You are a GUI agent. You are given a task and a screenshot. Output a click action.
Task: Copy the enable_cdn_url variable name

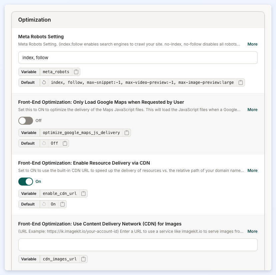(83, 194)
